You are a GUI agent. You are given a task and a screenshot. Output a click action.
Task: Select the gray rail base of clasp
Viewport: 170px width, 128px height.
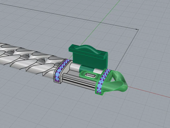(x=79, y=82)
